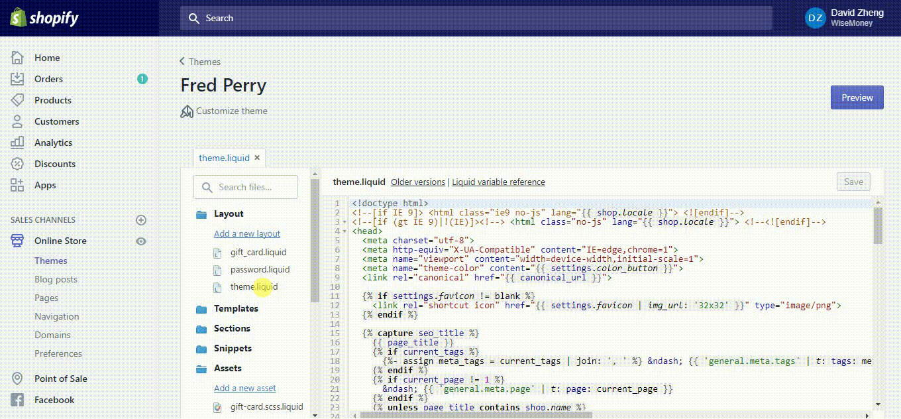The image size is (901, 419).
Task: Click the Facebook channel icon
Action: [18, 400]
